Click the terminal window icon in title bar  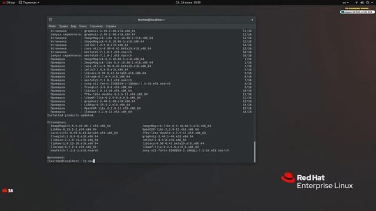click(51, 19)
